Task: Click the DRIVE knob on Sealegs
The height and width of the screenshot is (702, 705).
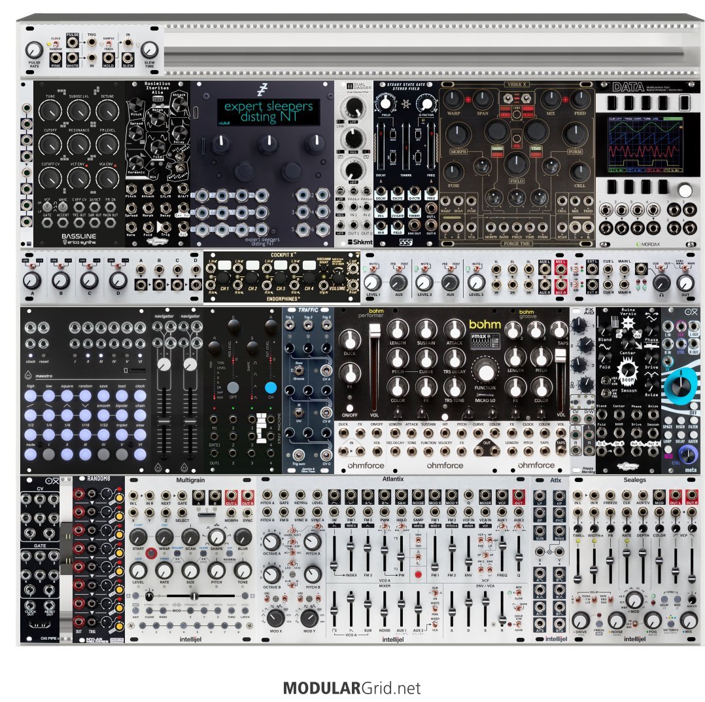Action: (581, 621)
